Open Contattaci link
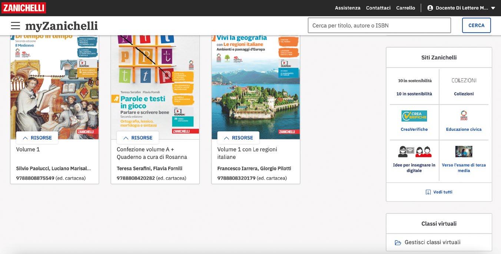Viewport: 501px width, 254px height. 378,8
